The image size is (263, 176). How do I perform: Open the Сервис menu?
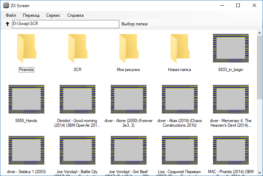tap(53, 15)
